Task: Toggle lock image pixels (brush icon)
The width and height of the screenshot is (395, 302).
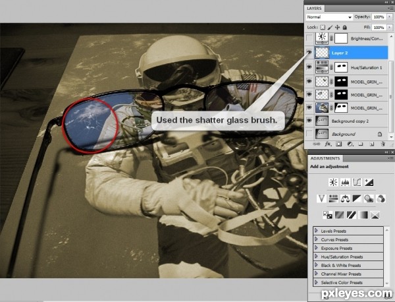Action: (x=330, y=27)
